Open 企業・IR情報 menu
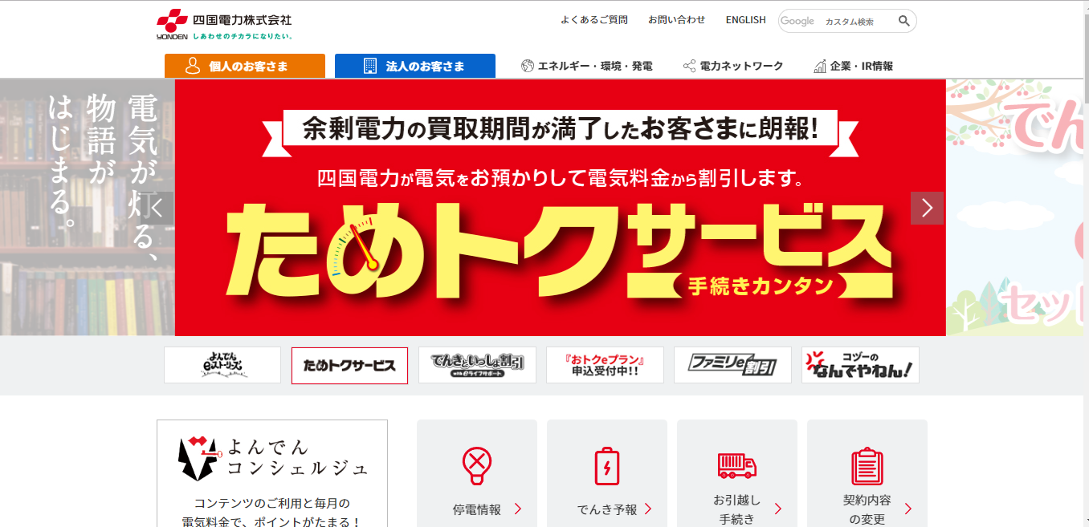 point(853,66)
